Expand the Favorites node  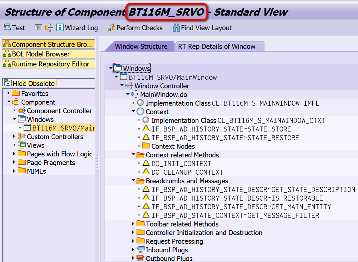(8, 93)
